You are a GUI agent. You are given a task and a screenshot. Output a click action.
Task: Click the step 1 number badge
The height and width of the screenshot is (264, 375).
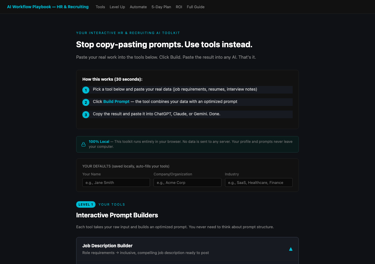86,90
